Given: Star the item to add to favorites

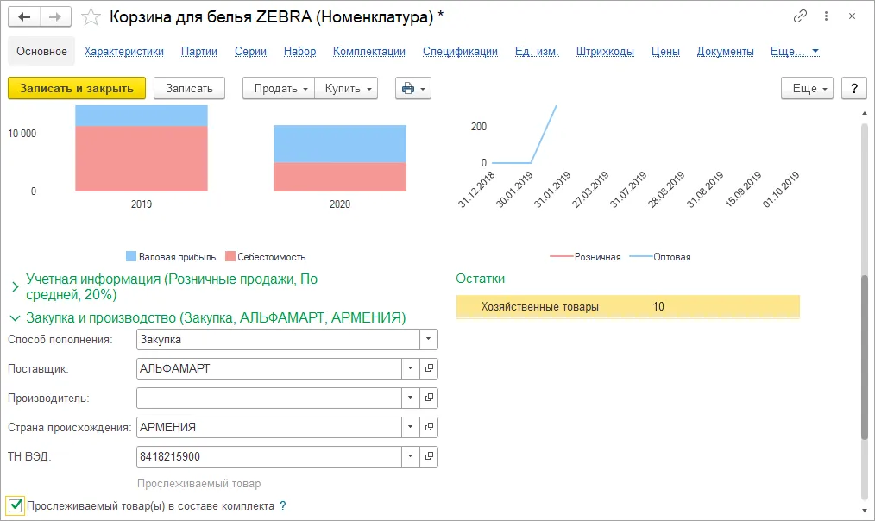Looking at the screenshot, I should [90, 16].
